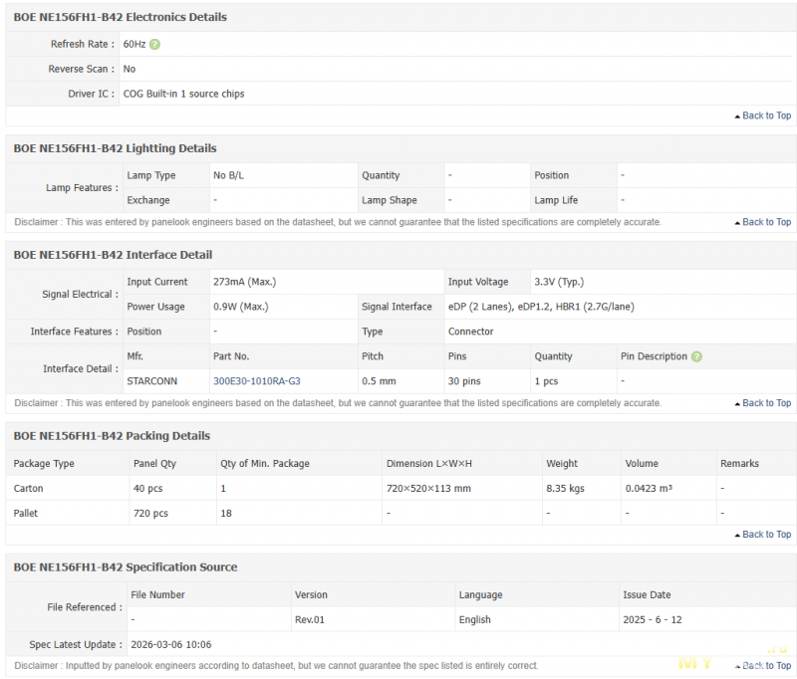Click Back to Top under Packing Details

[766, 535]
